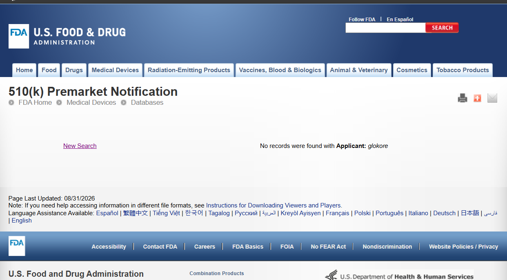
Task: Click 'No records were found' message
Action: coord(324,146)
